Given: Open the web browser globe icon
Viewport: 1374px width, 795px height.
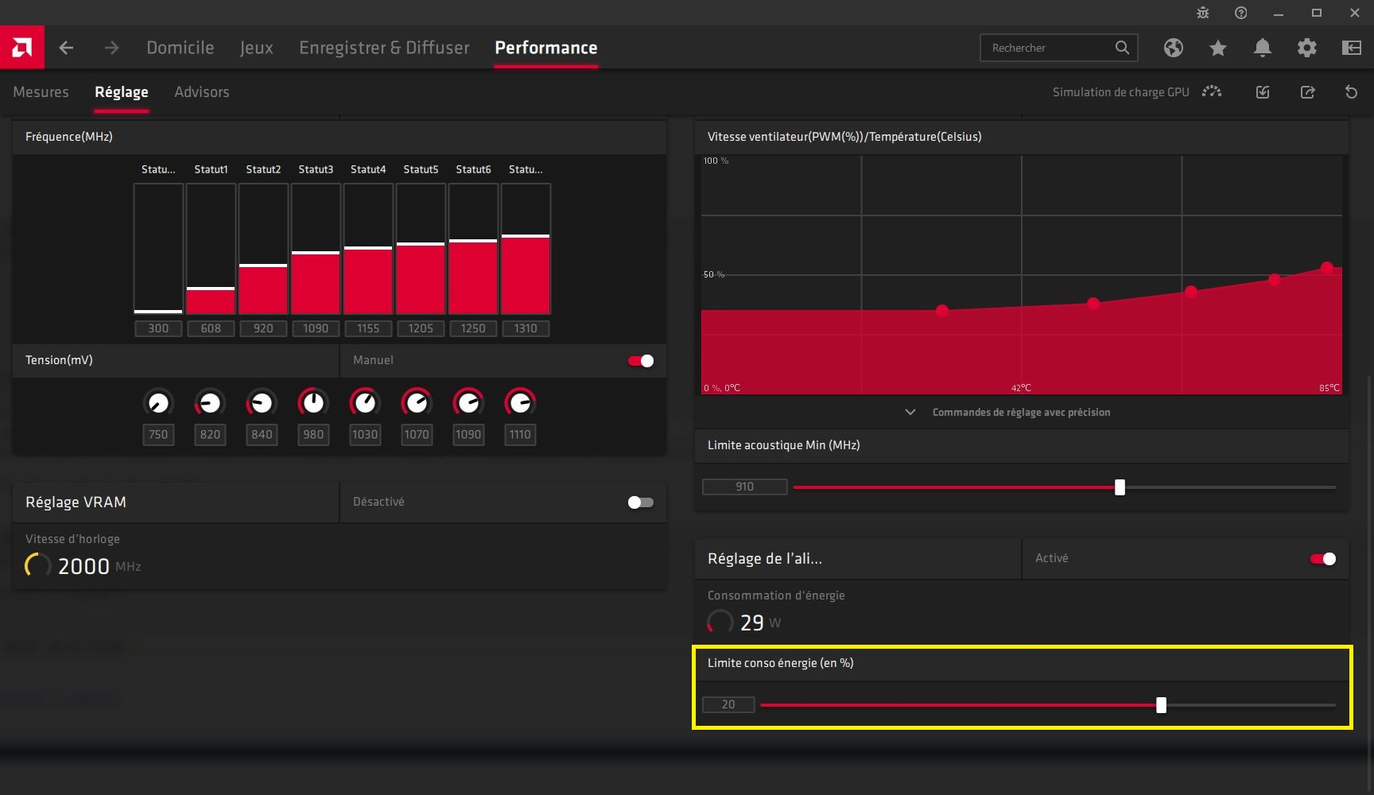Looking at the screenshot, I should pos(1174,48).
